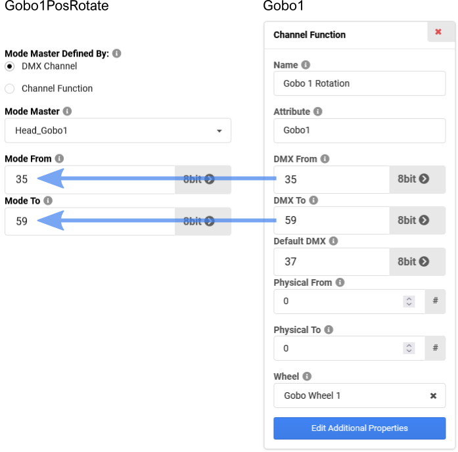Select the DMX Channel radio option
The height and width of the screenshot is (452, 458).
coord(10,66)
